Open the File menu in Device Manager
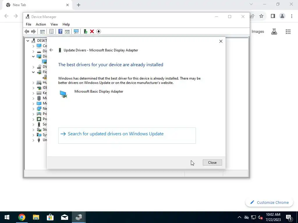 (29, 24)
